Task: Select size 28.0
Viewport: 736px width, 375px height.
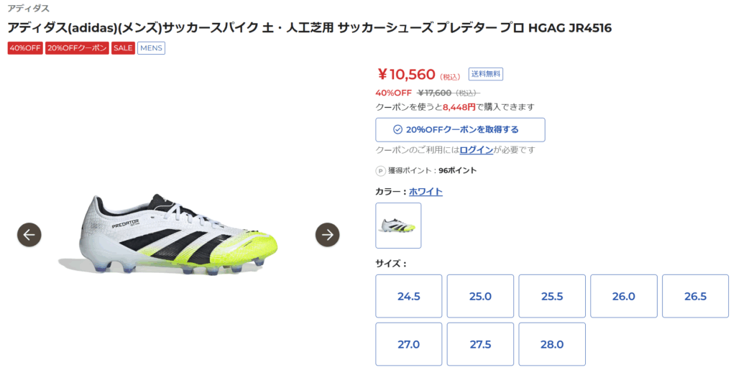Action: pyautogui.click(x=552, y=344)
